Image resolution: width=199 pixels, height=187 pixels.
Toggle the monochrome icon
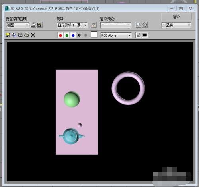pos(86,35)
